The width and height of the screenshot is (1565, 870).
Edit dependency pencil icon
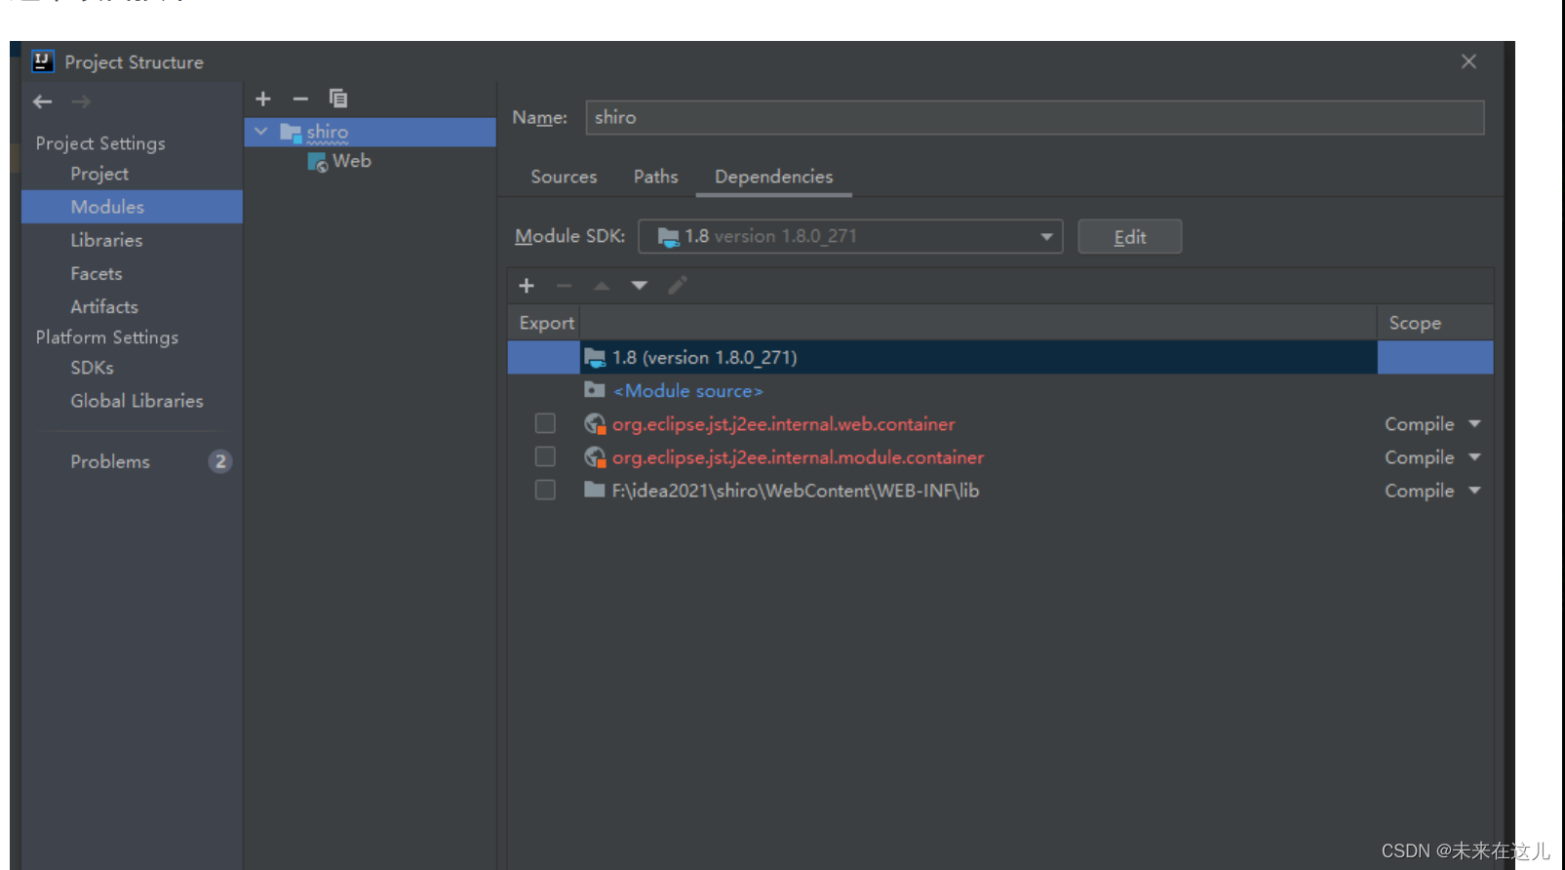tap(678, 285)
